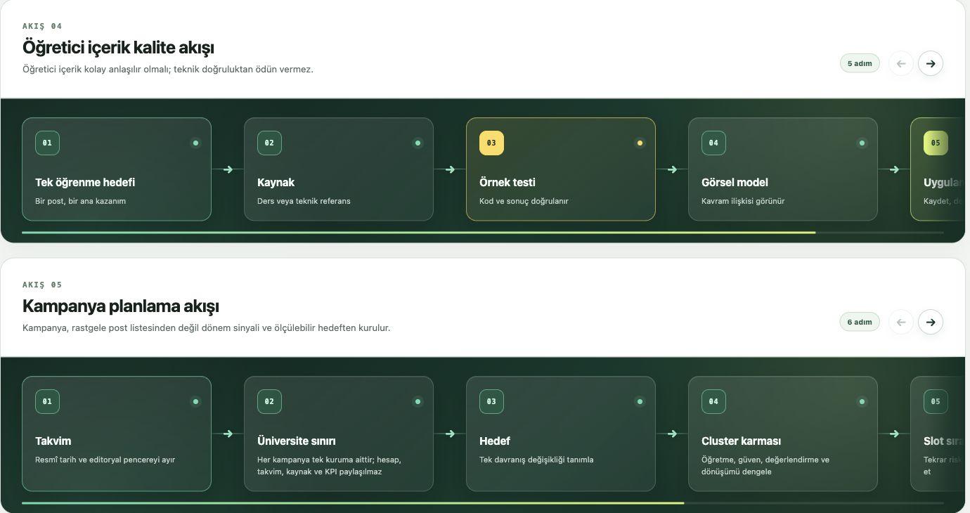Screen dimensions: 970x513
Task: Open the Üniversite sınırı step title
Action: 297,441
